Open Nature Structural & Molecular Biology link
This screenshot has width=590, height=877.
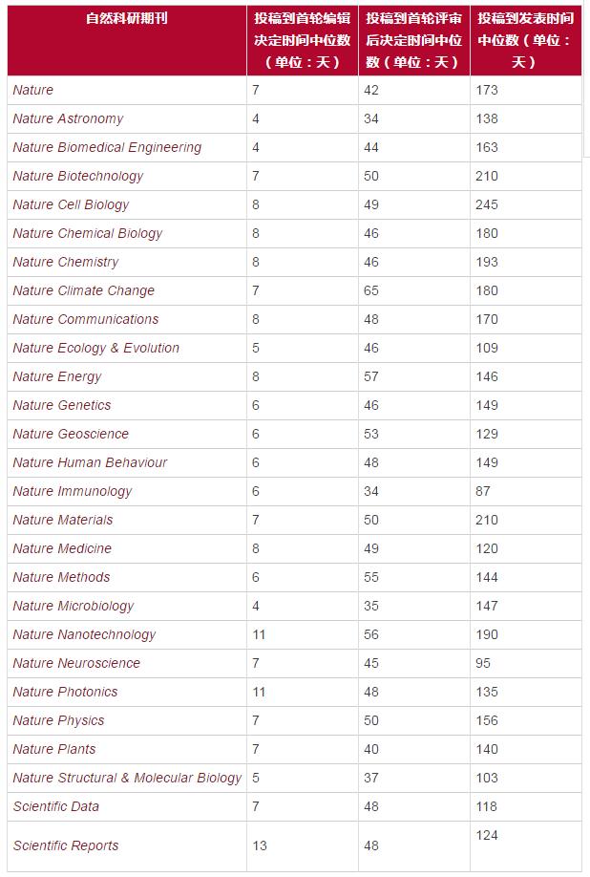127,778
